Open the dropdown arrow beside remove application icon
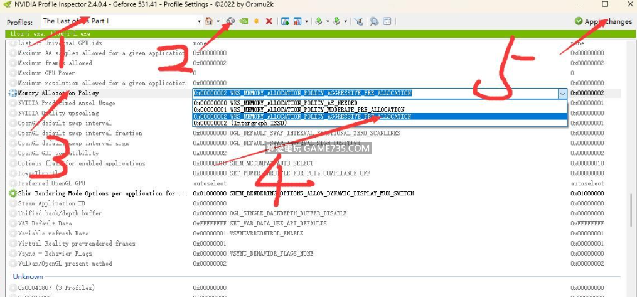The height and width of the screenshot is (297, 637). coord(306,21)
